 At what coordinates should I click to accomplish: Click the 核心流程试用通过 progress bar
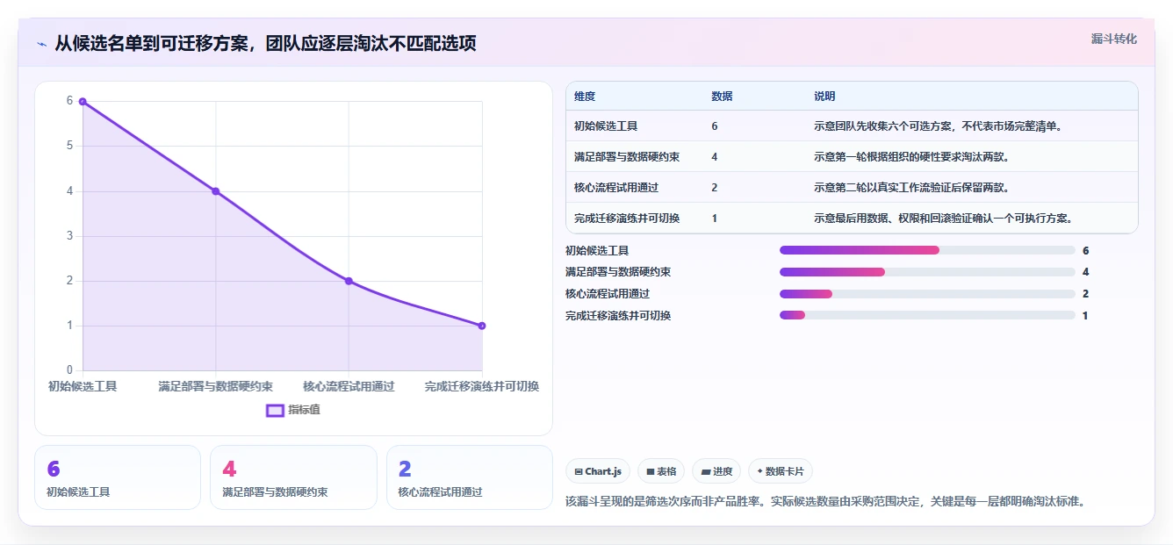927,294
